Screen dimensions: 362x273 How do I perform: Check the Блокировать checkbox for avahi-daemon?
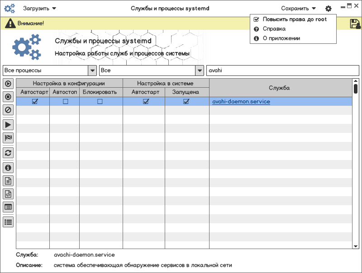pyautogui.click(x=100, y=102)
